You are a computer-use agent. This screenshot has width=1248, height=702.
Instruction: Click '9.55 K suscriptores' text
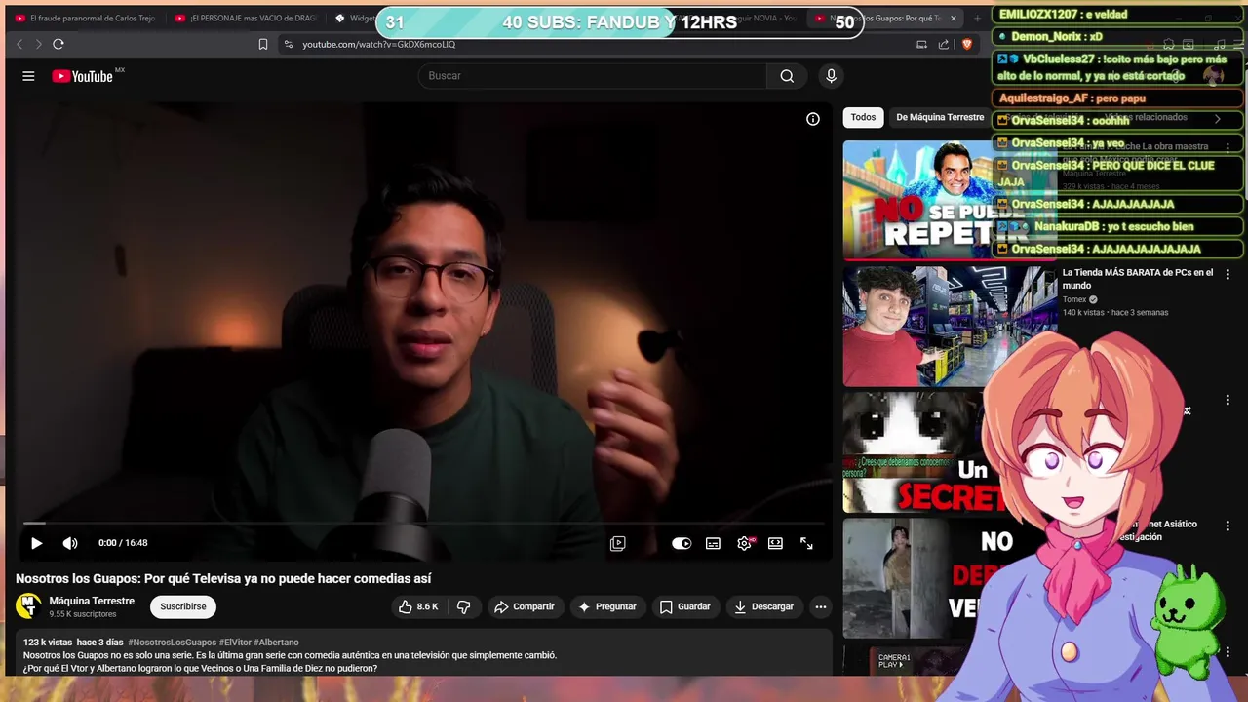tap(83, 614)
